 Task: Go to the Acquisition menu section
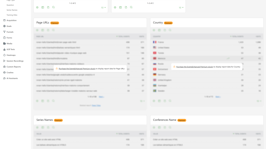coord(11,20)
